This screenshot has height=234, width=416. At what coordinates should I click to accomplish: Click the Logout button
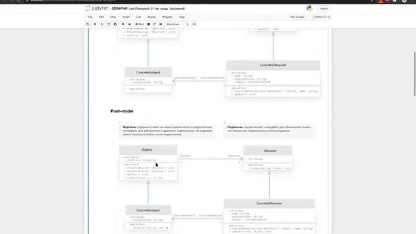click(x=324, y=8)
